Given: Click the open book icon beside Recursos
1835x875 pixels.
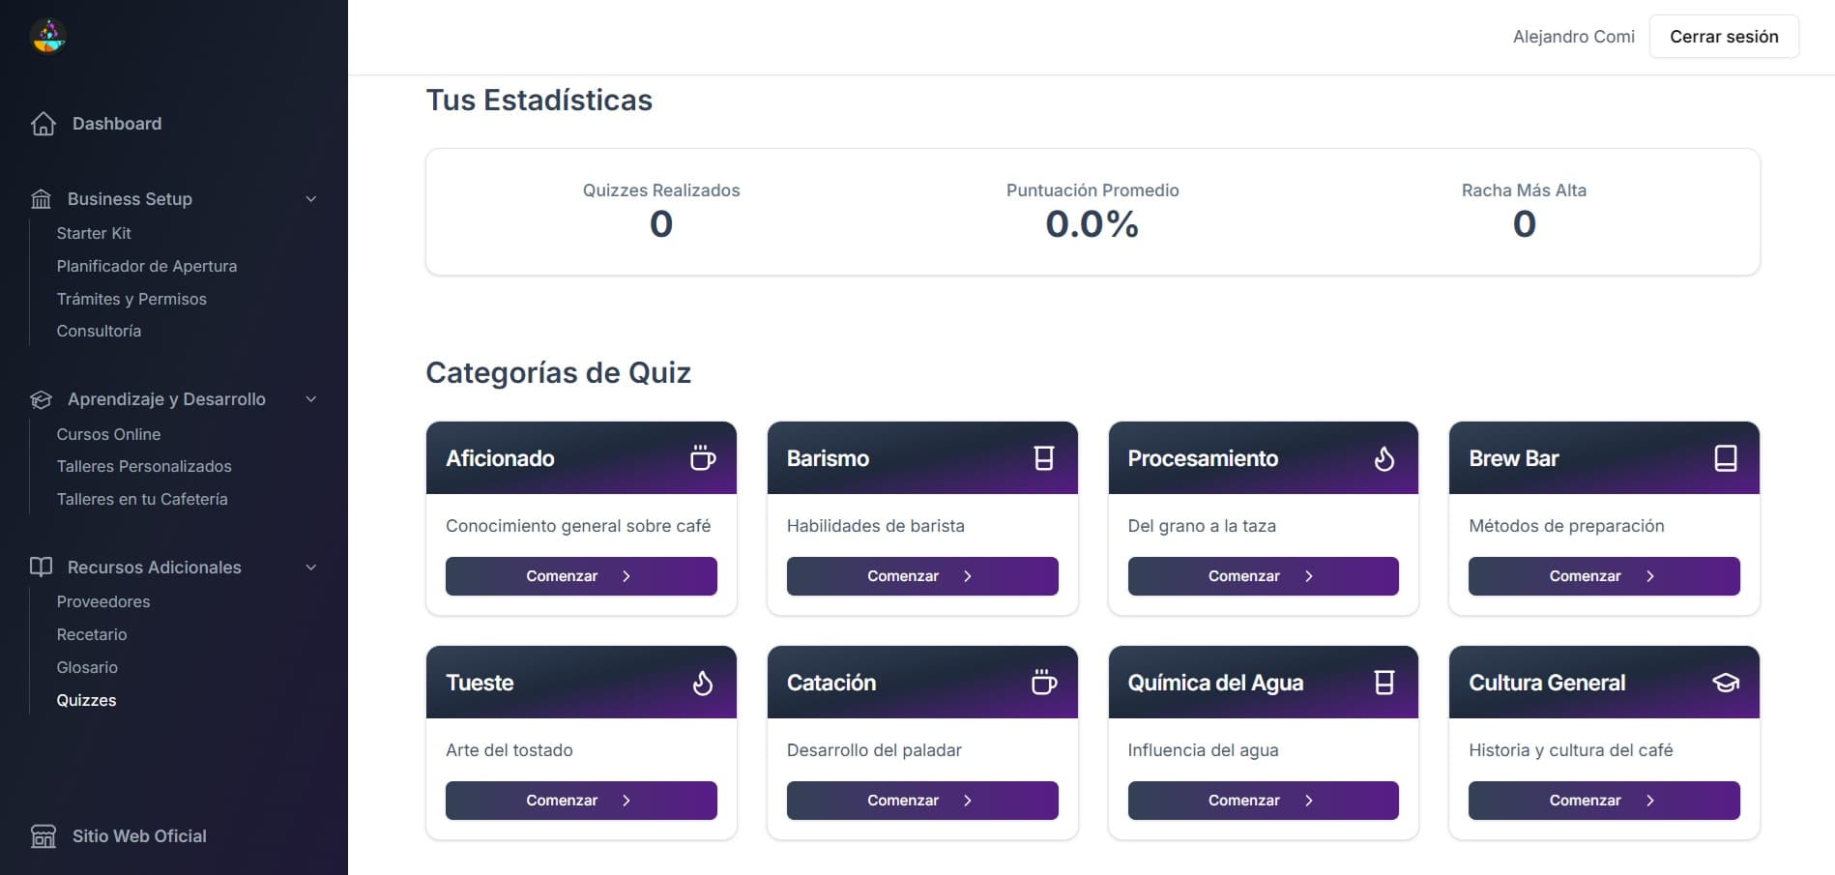Looking at the screenshot, I should [41, 567].
